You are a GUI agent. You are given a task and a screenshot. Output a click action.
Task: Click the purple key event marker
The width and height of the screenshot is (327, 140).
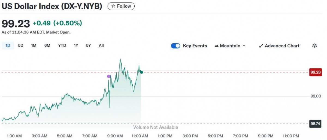(109, 76)
